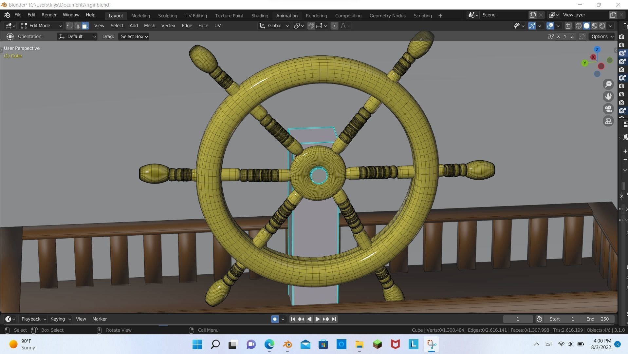Toggle proportional editing

pyautogui.click(x=334, y=26)
